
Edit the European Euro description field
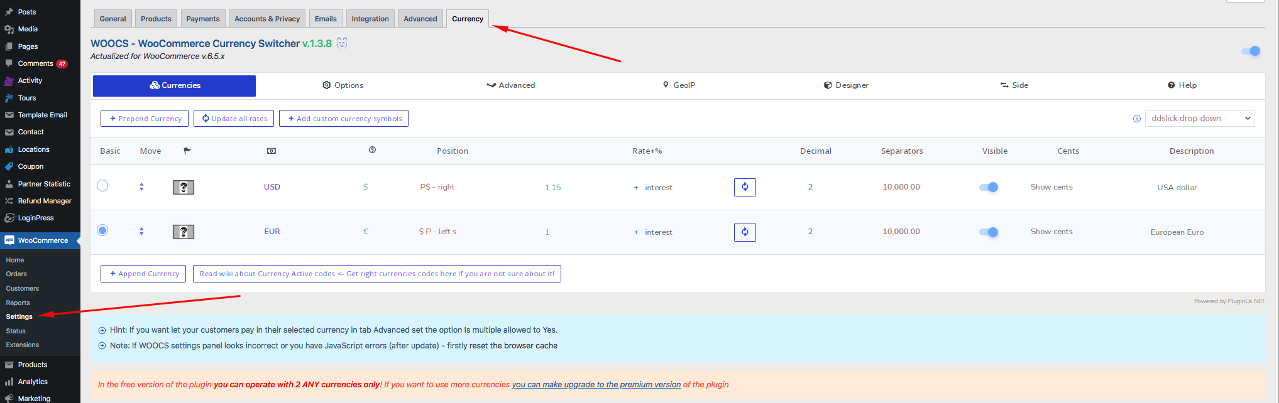(1177, 232)
